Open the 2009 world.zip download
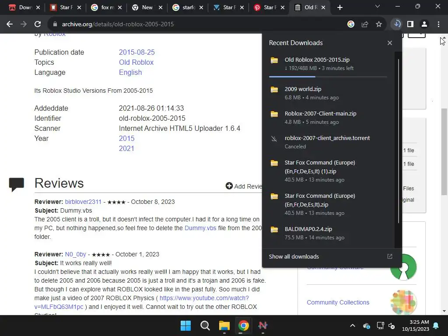 tap(328, 93)
